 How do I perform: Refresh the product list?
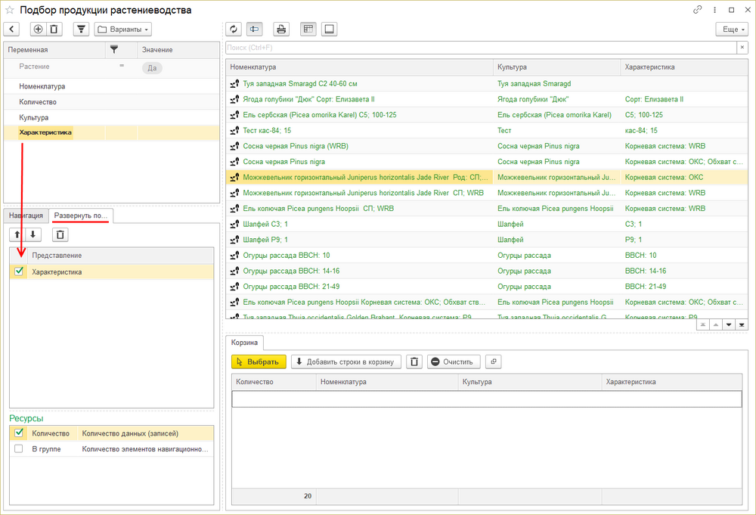click(234, 29)
